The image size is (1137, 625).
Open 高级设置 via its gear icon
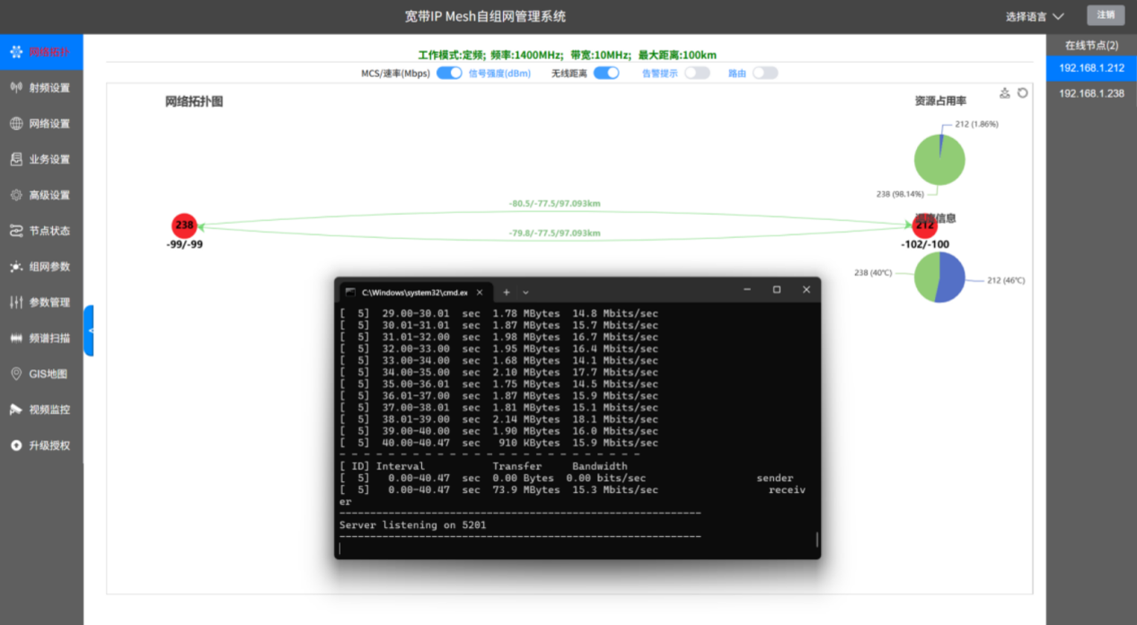tap(15, 195)
